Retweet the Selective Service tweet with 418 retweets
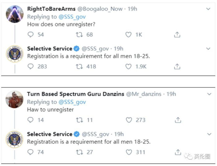The height and width of the screenshot is (166, 217). click(x=79, y=66)
